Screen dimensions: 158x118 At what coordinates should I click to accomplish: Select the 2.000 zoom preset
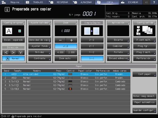[72, 52]
